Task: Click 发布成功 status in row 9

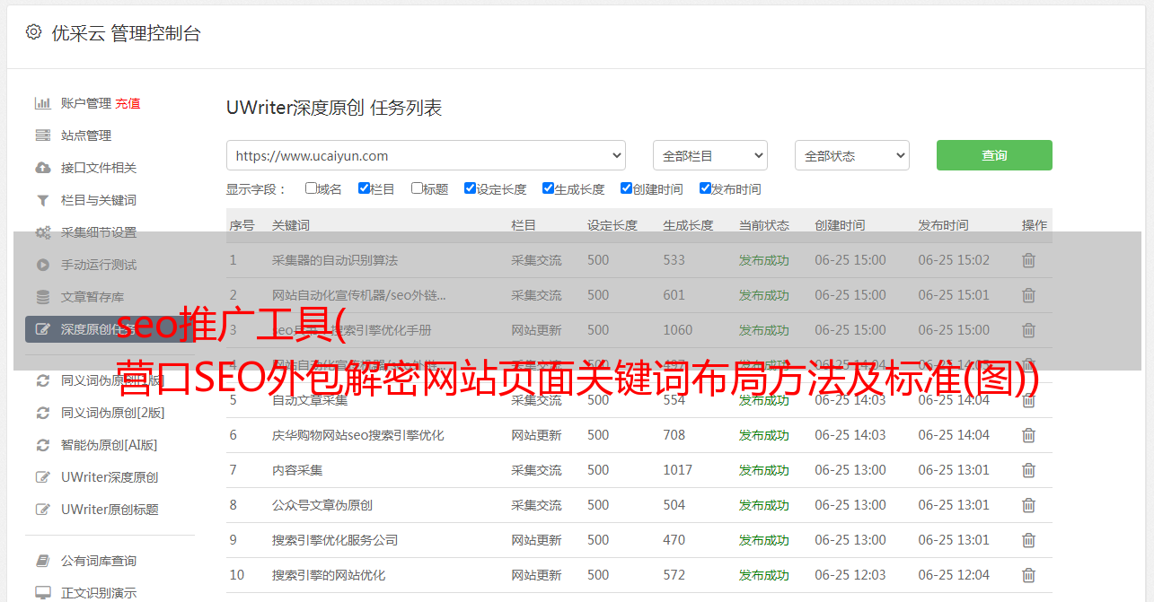Action: point(764,540)
